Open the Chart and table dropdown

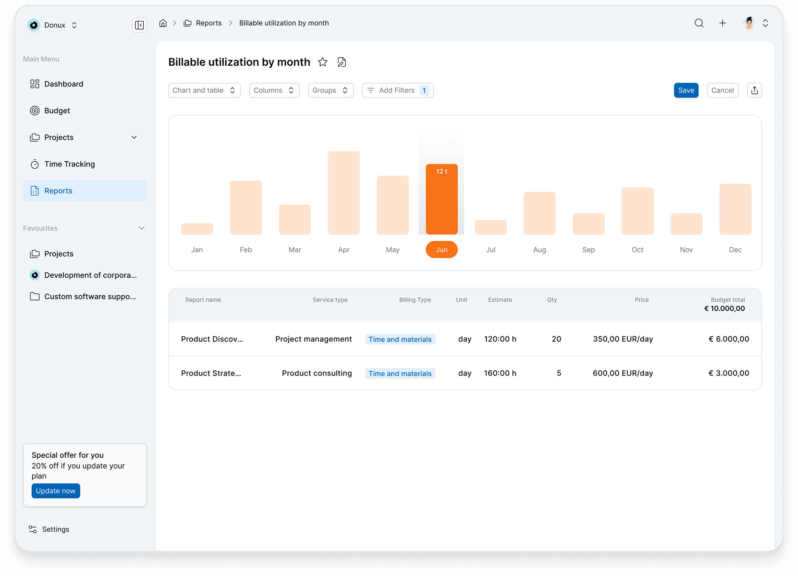[204, 91]
